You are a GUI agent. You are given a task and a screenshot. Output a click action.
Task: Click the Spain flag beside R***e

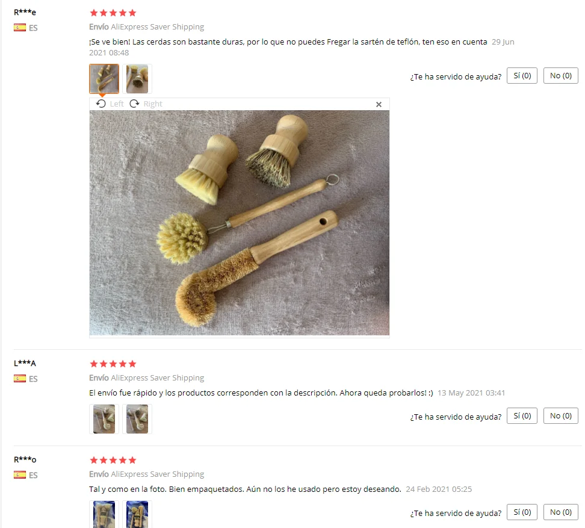(20, 27)
